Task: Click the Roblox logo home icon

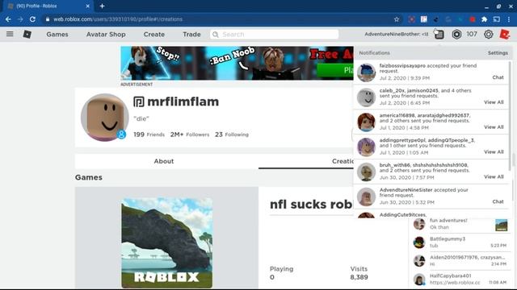Action: [x=27, y=34]
